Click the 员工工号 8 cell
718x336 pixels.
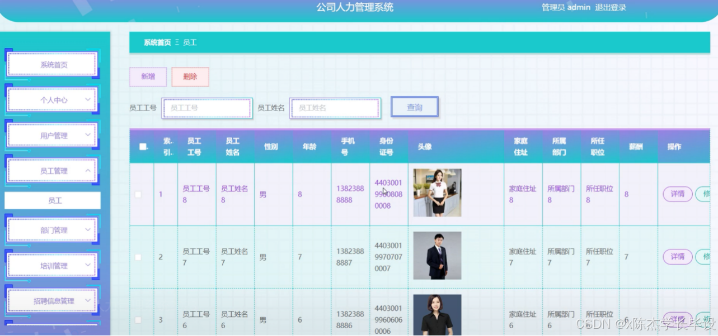[x=196, y=194]
